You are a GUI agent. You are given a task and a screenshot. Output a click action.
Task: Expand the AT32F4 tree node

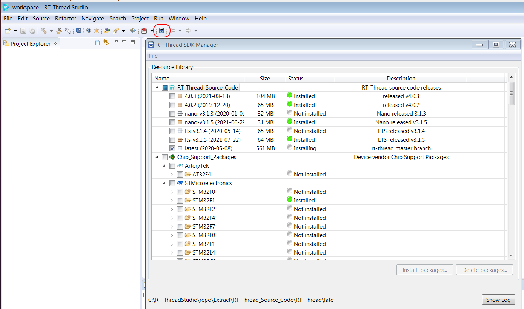pos(172,175)
